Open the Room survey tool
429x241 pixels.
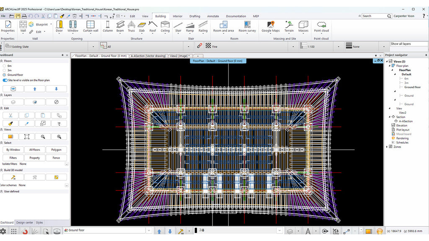(x=247, y=26)
